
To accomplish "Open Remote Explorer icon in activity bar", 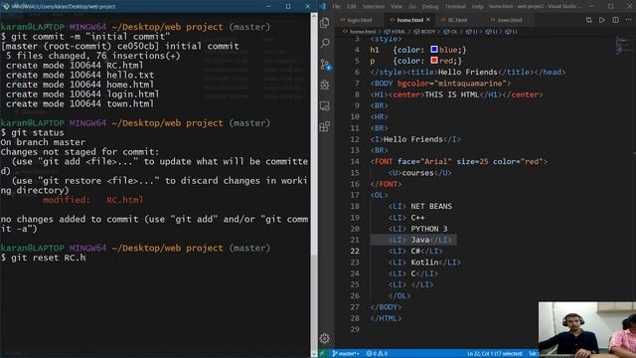I will click(325, 106).
